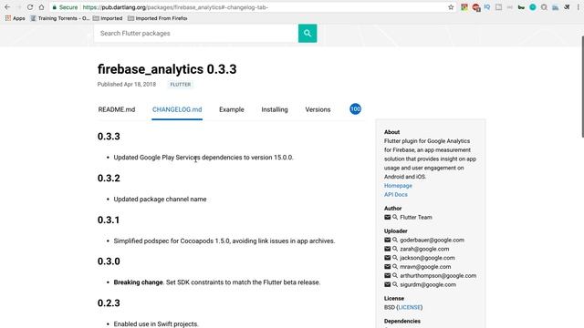
Task: Click the teal circle extension icon
Action: pos(533,7)
